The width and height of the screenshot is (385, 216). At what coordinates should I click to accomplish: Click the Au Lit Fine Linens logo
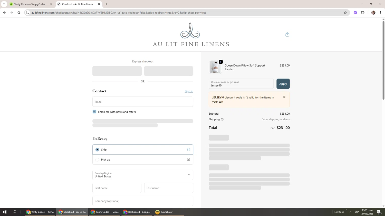(191, 35)
